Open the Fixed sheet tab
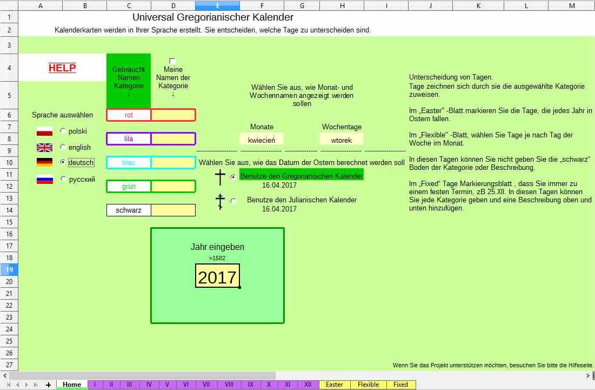The image size is (595, 390). point(400,385)
